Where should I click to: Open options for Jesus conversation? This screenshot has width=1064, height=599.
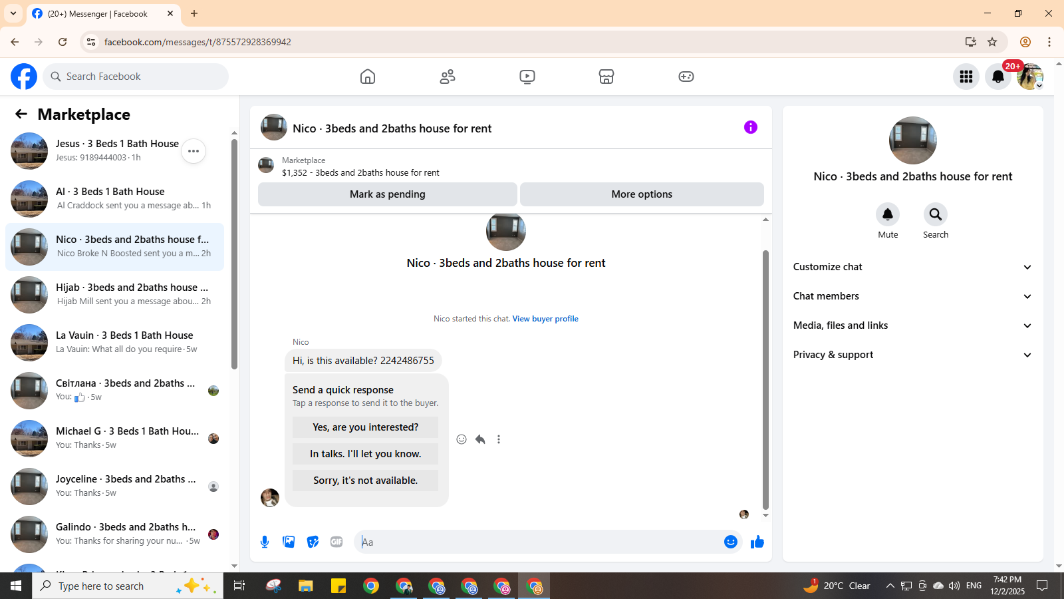[194, 151]
